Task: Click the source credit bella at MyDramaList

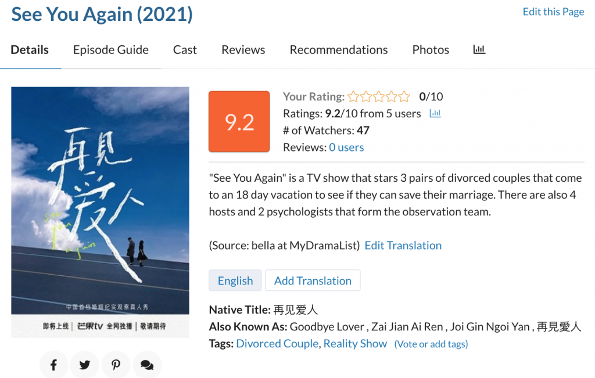Action: 306,245
